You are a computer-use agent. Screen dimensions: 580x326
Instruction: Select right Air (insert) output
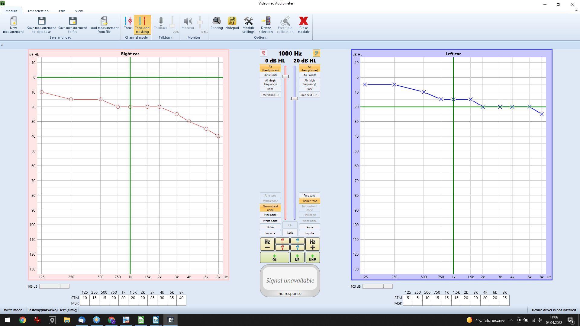pyautogui.click(x=270, y=75)
